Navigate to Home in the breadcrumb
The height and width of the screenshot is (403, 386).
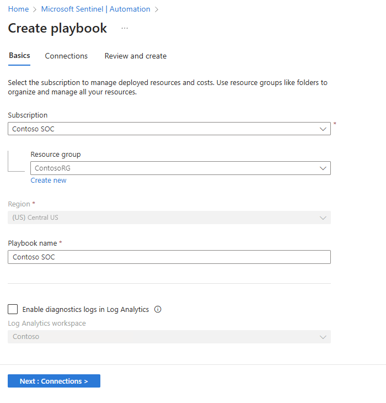(x=18, y=9)
